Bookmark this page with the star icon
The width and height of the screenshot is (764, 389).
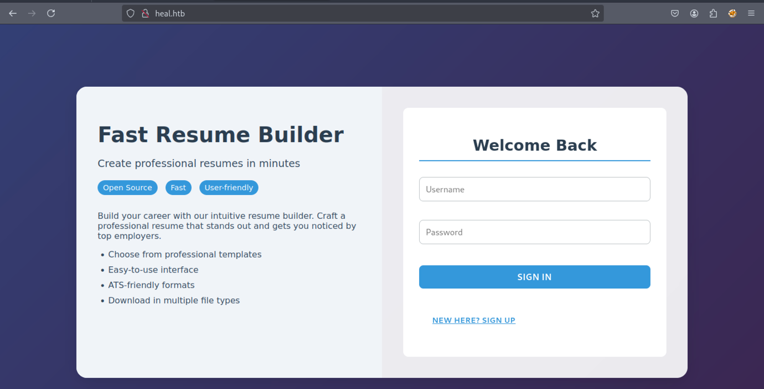click(x=595, y=13)
